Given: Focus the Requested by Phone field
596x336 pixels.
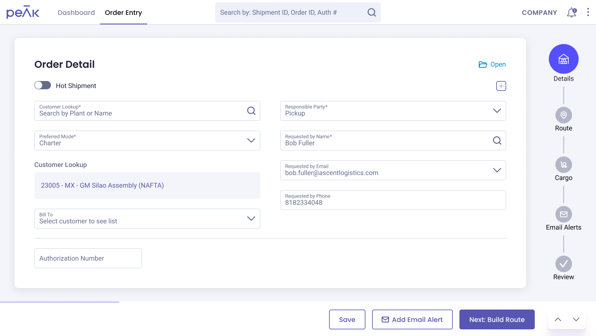Looking at the screenshot, I should click(393, 200).
